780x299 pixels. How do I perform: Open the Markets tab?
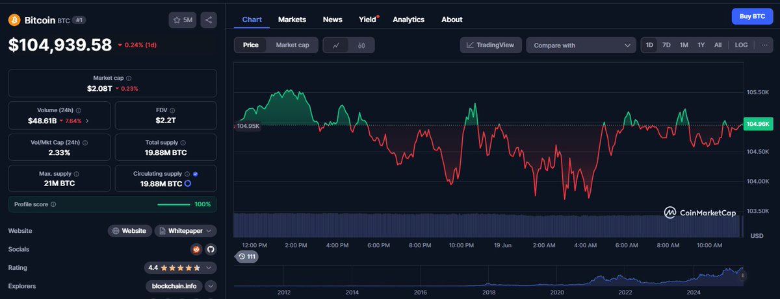click(x=292, y=19)
